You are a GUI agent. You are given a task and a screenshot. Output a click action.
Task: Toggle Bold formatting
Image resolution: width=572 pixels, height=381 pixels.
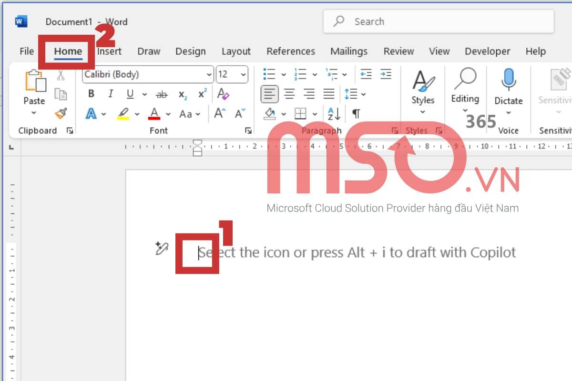click(91, 94)
